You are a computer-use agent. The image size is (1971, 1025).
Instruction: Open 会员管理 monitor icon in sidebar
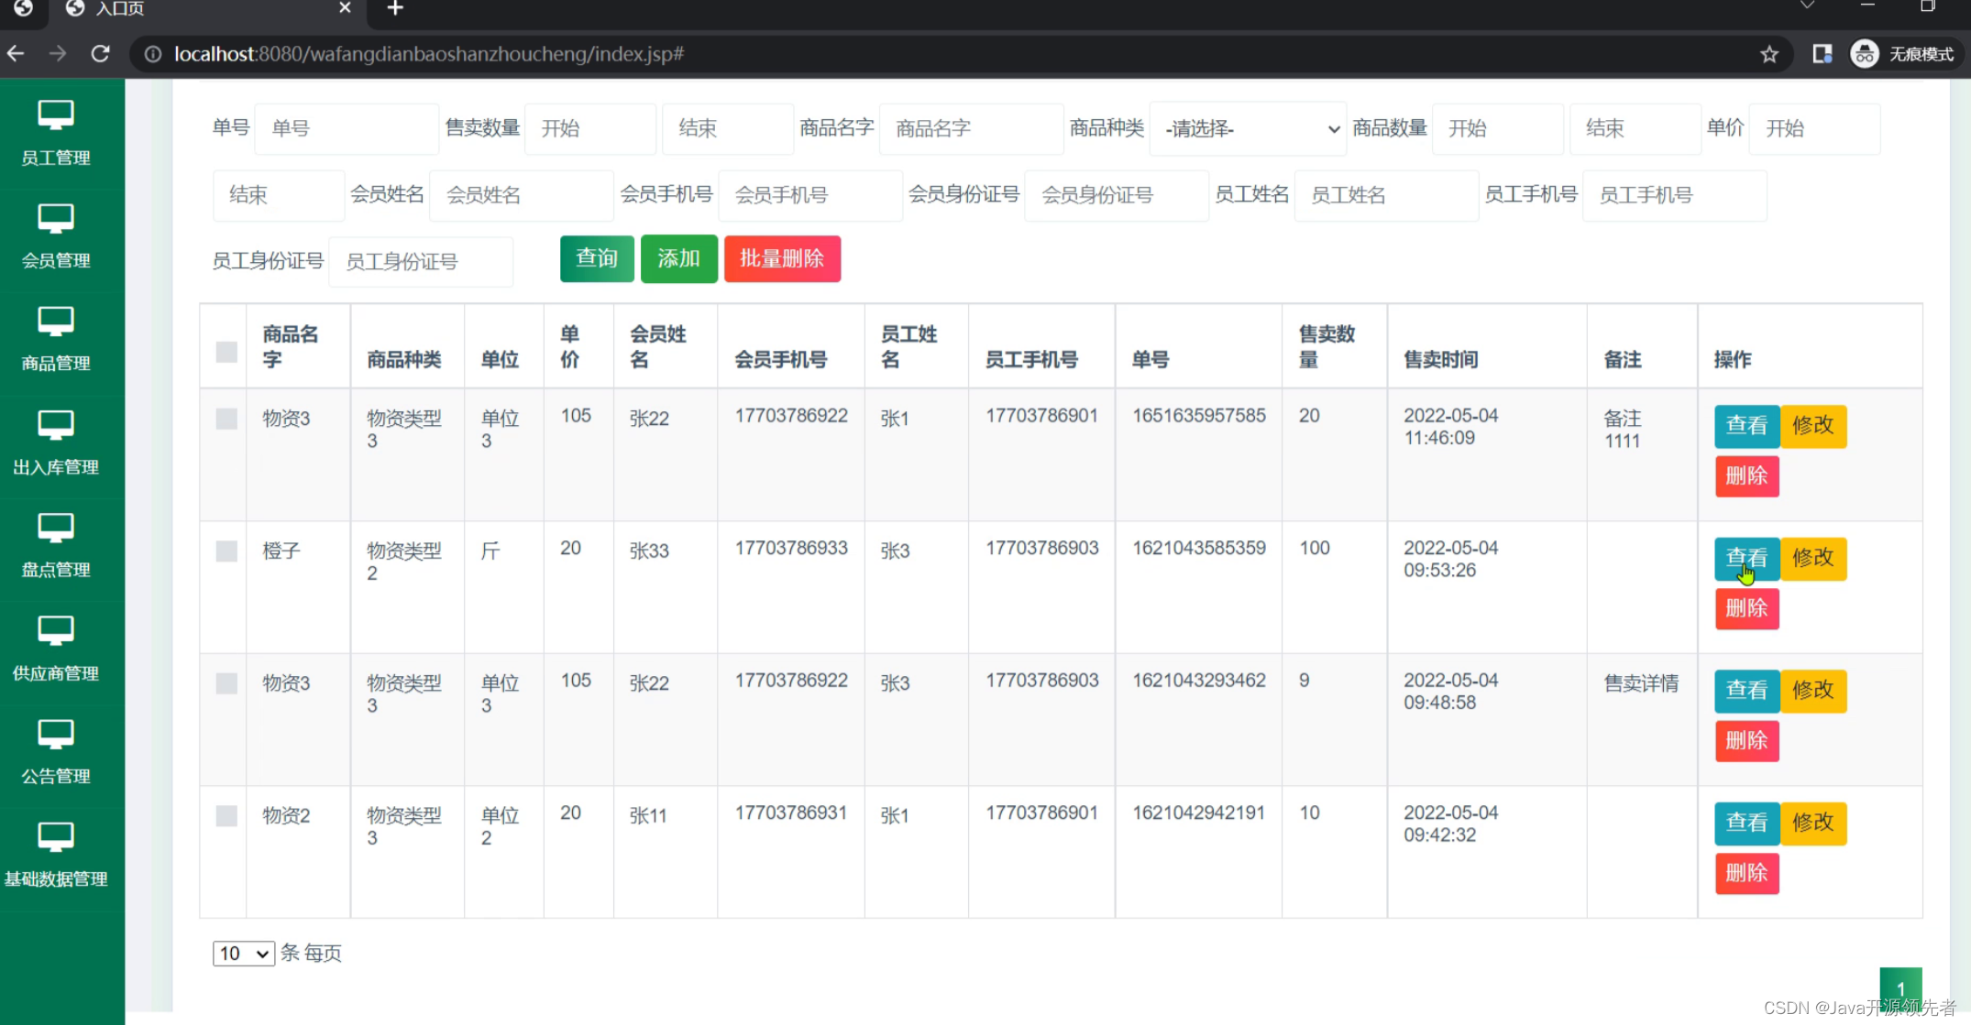56,219
